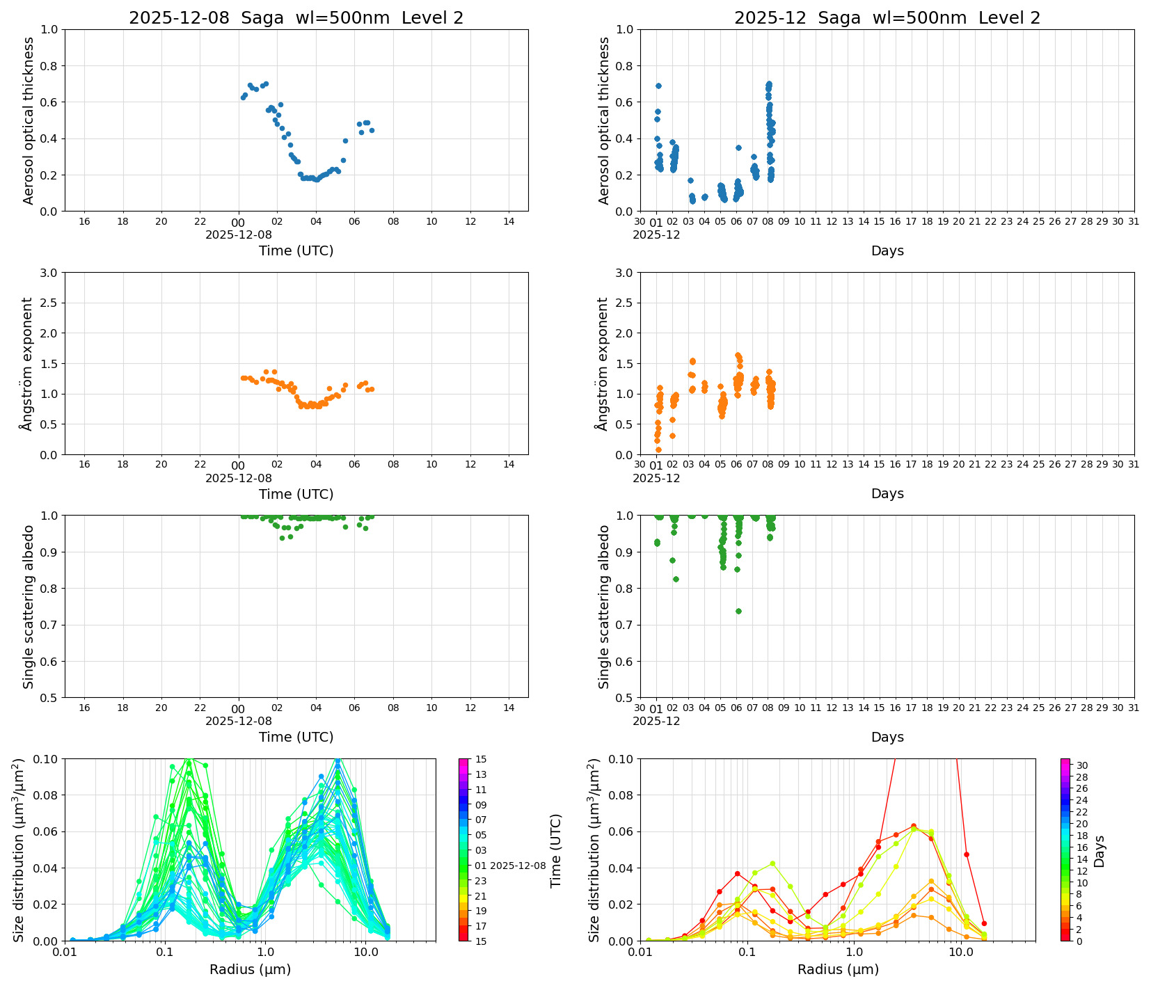Screen dimensions: 1151x988
Task: Click the "Size distribution" y-axis label of the left bottom plot
Action: point(19,850)
